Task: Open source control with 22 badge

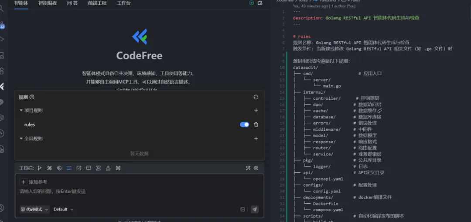Action: [x=2, y=25]
